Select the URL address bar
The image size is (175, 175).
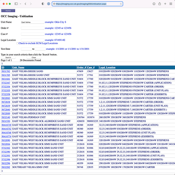(x=87, y=4)
